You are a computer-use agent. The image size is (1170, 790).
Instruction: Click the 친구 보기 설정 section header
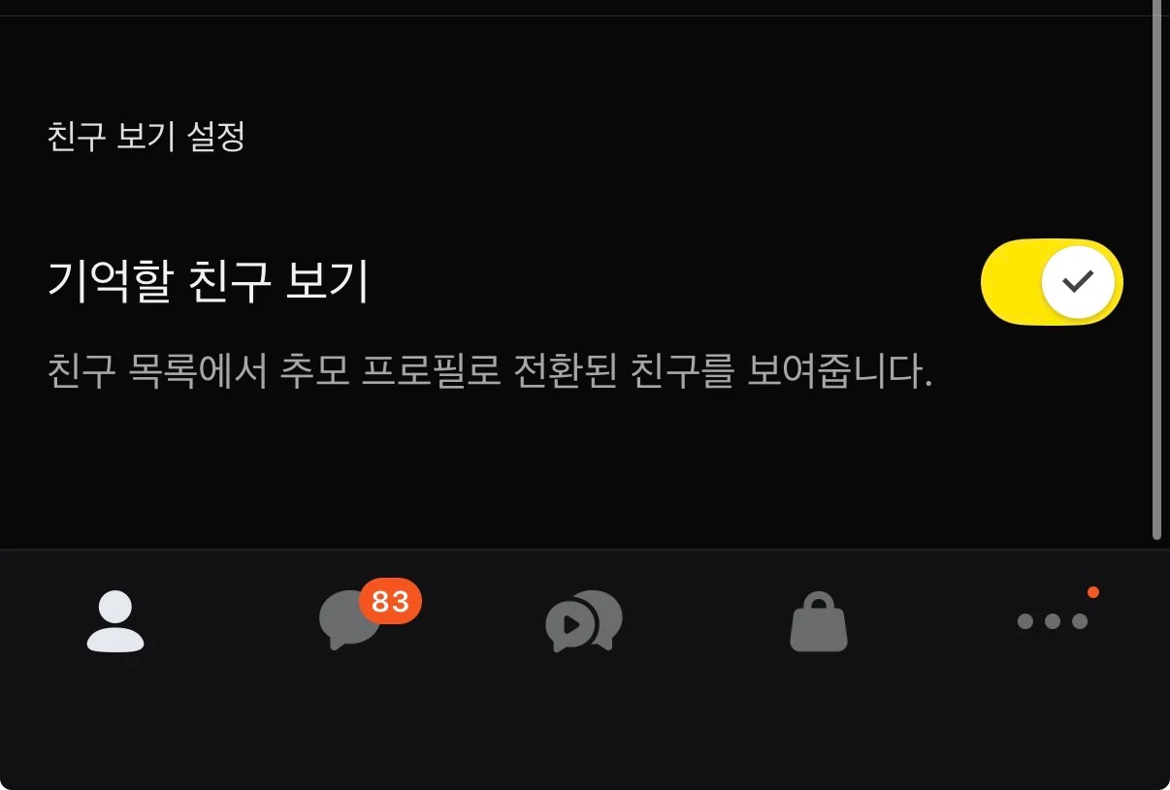[x=146, y=136]
